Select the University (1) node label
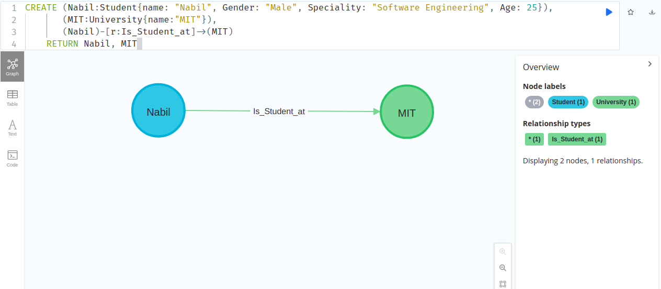 (616, 102)
